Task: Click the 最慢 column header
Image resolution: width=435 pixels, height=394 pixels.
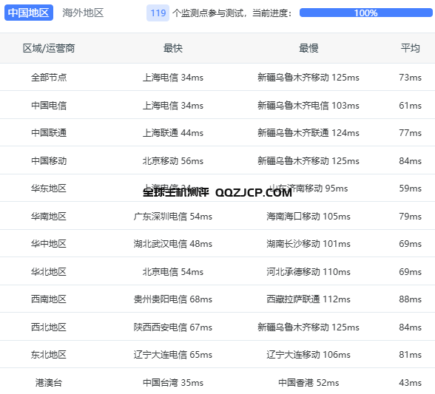Action: coord(308,48)
